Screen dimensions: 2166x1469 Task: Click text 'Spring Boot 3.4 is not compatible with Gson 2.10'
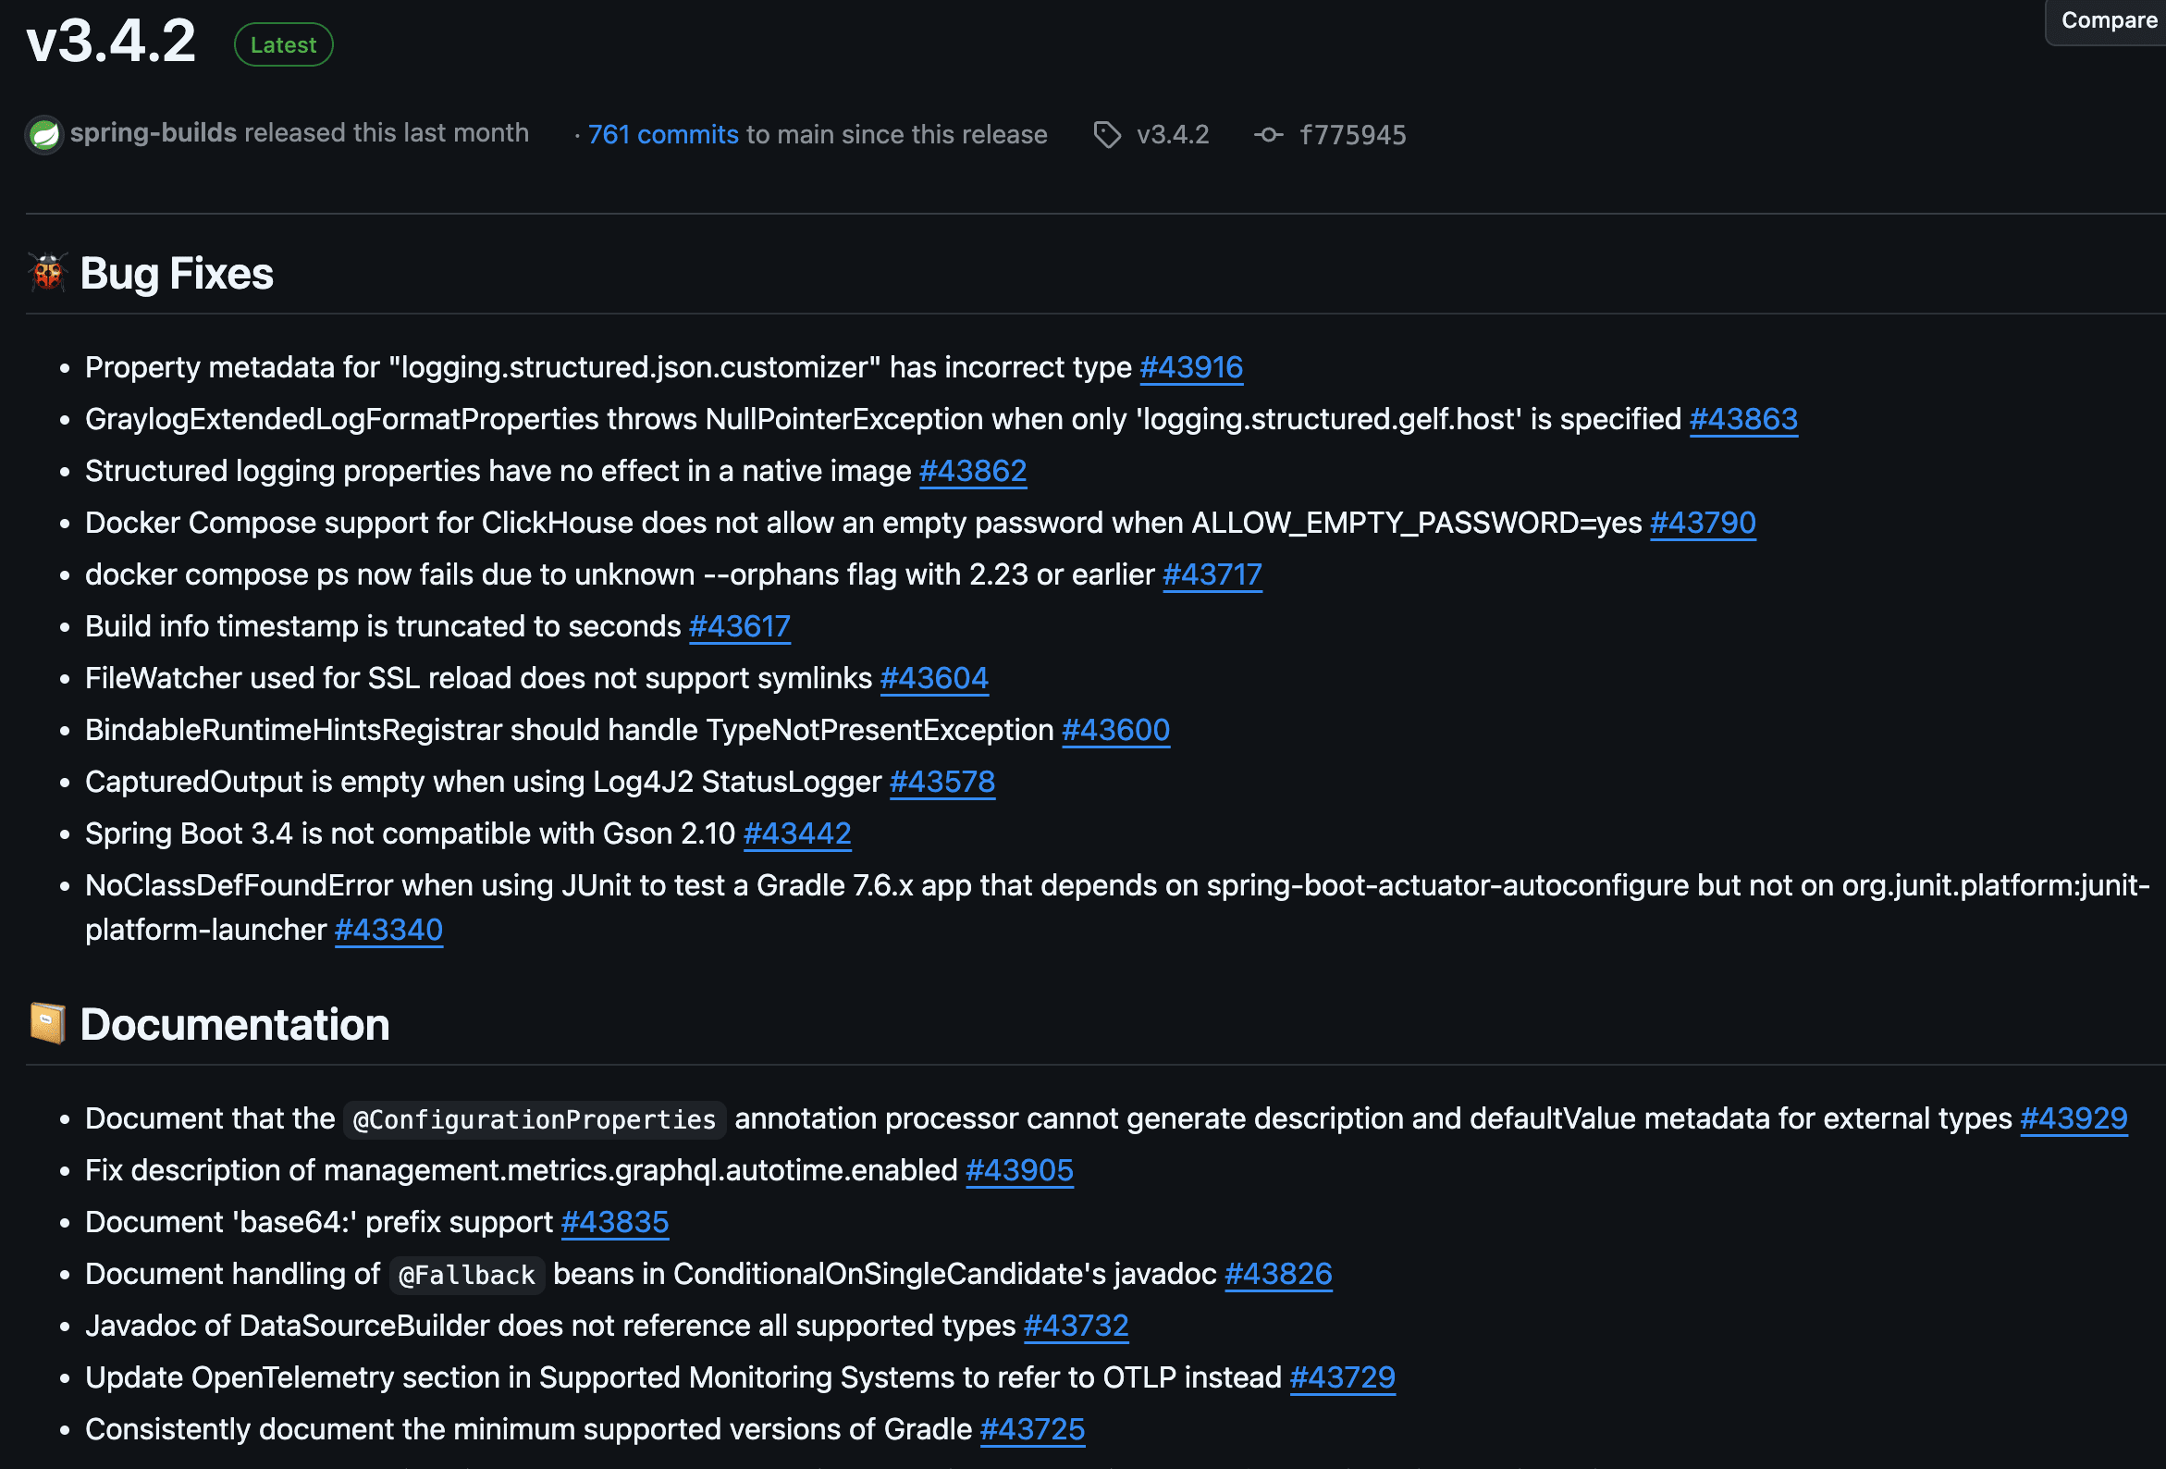[410, 833]
